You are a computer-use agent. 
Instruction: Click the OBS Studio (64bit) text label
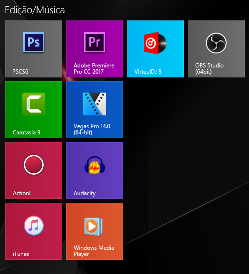[x=209, y=68]
